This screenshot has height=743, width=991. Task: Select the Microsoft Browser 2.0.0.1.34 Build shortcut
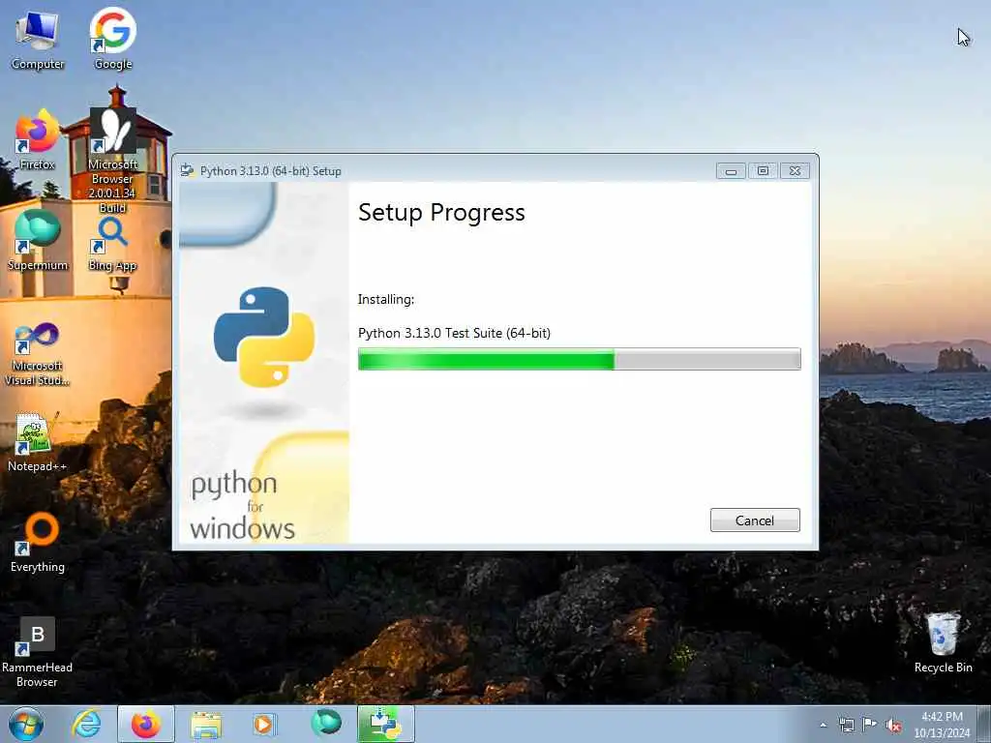[112, 161]
